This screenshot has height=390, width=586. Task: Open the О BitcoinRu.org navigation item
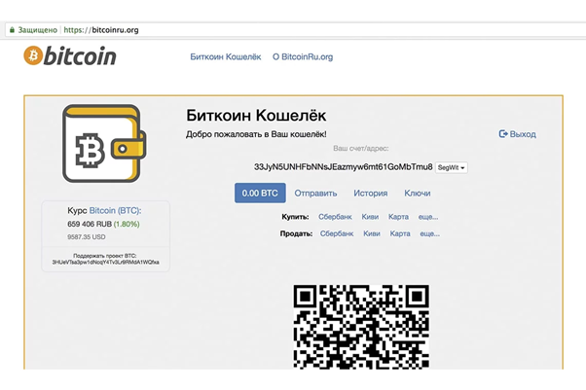tap(303, 57)
